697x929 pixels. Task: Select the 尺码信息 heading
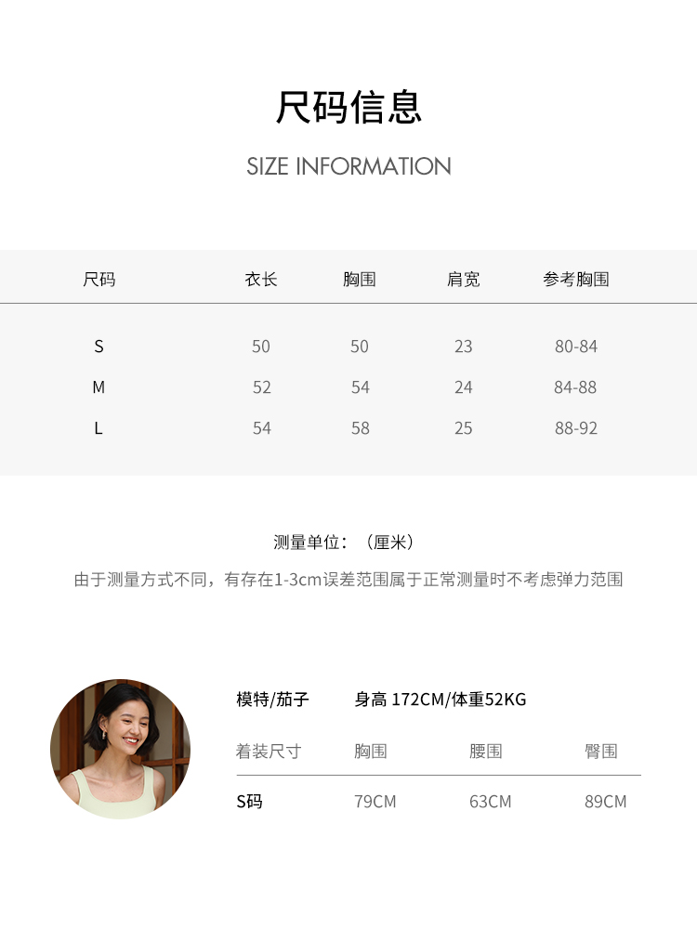point(348,107)
